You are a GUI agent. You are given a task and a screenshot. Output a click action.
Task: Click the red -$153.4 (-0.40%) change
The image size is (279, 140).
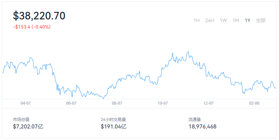coord(32,27)
